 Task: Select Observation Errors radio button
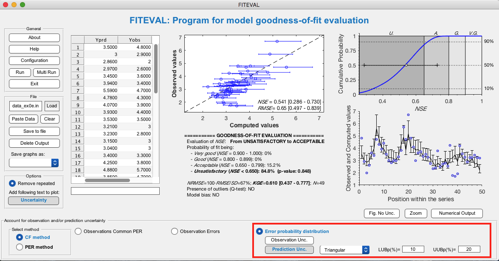pyautogui.click(x=175, y=231)
